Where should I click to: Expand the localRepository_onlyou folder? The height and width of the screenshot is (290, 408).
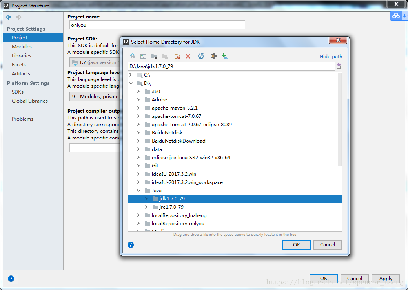138,224
